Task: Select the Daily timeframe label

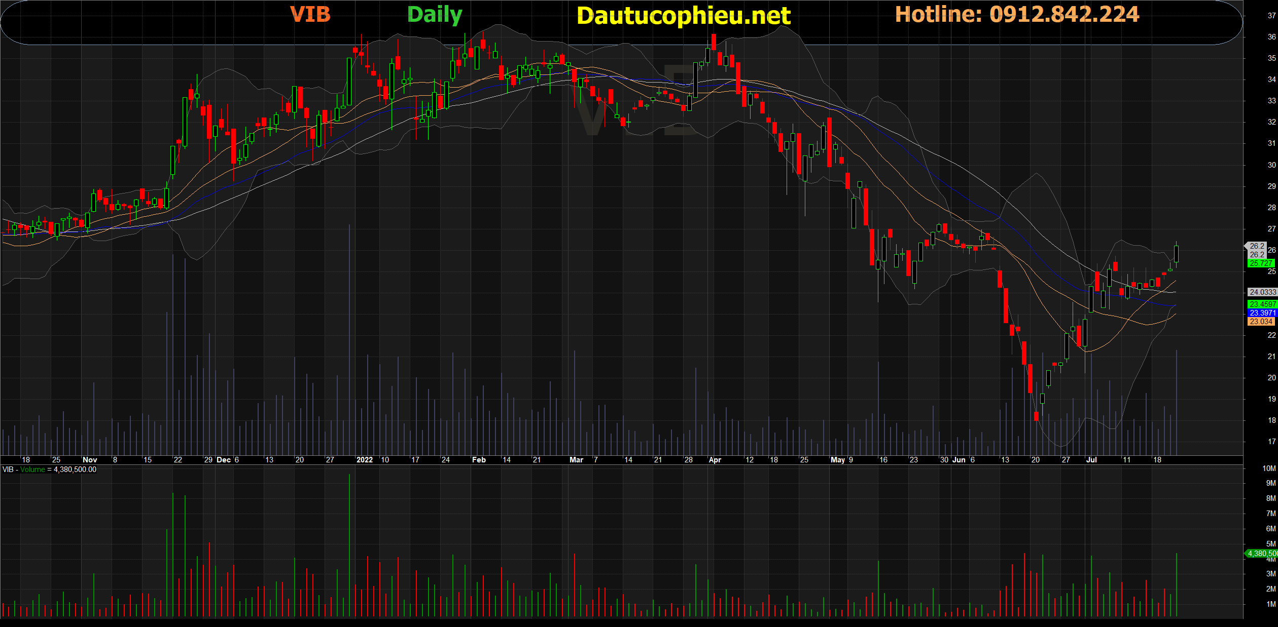Action: (x=435, y=15)
